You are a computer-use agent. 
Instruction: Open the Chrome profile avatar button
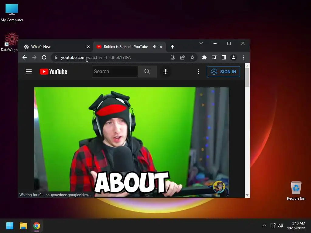[x=234, y=57]
